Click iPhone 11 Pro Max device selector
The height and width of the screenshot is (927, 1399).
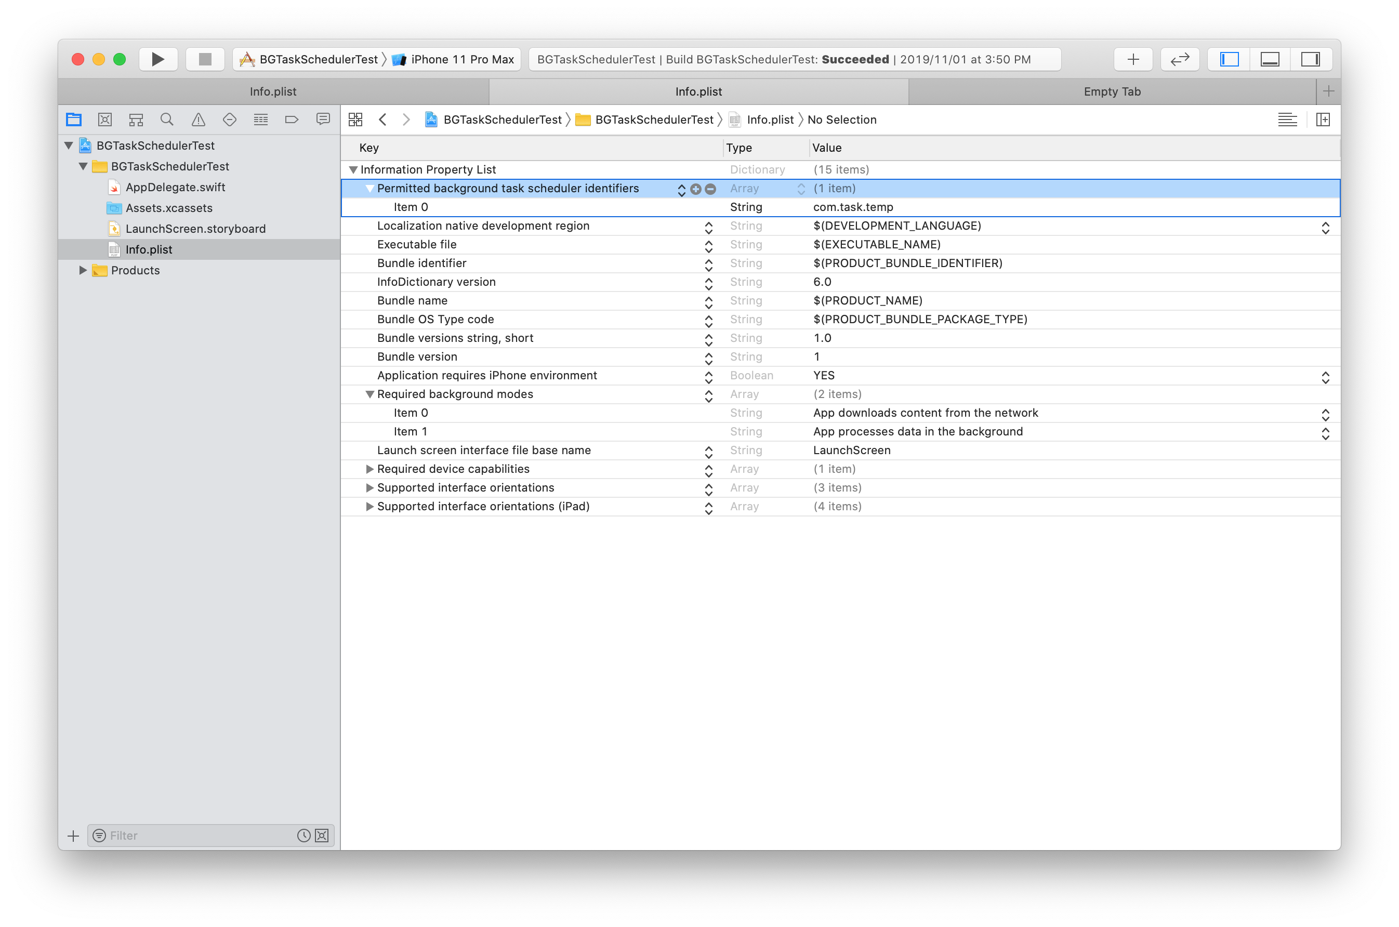462,59
